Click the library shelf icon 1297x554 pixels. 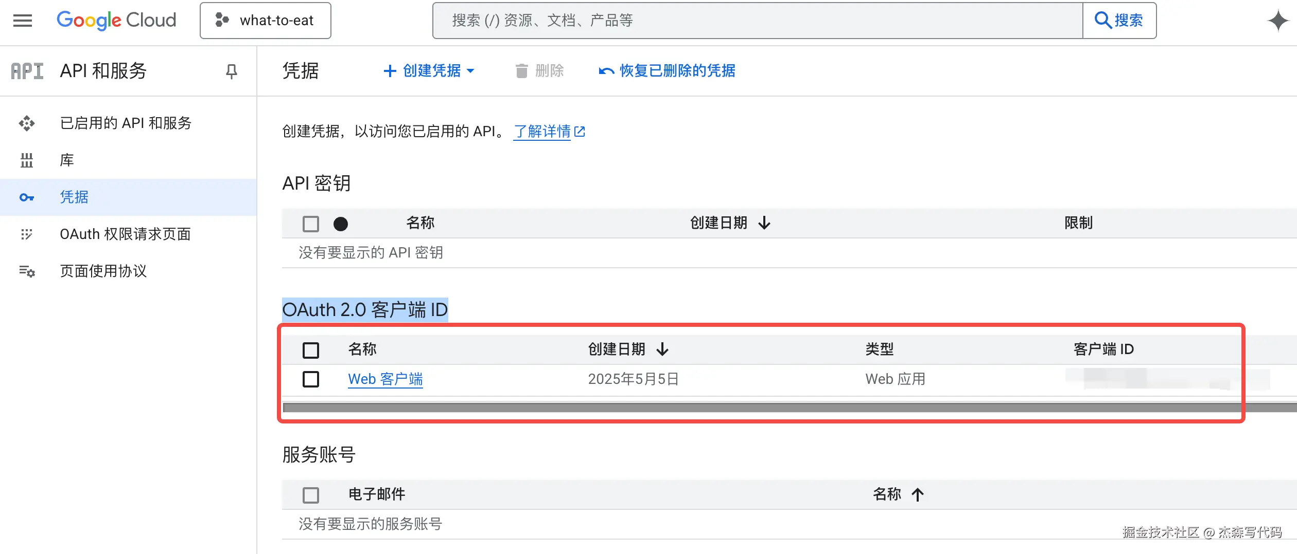[x=27, y=160]
